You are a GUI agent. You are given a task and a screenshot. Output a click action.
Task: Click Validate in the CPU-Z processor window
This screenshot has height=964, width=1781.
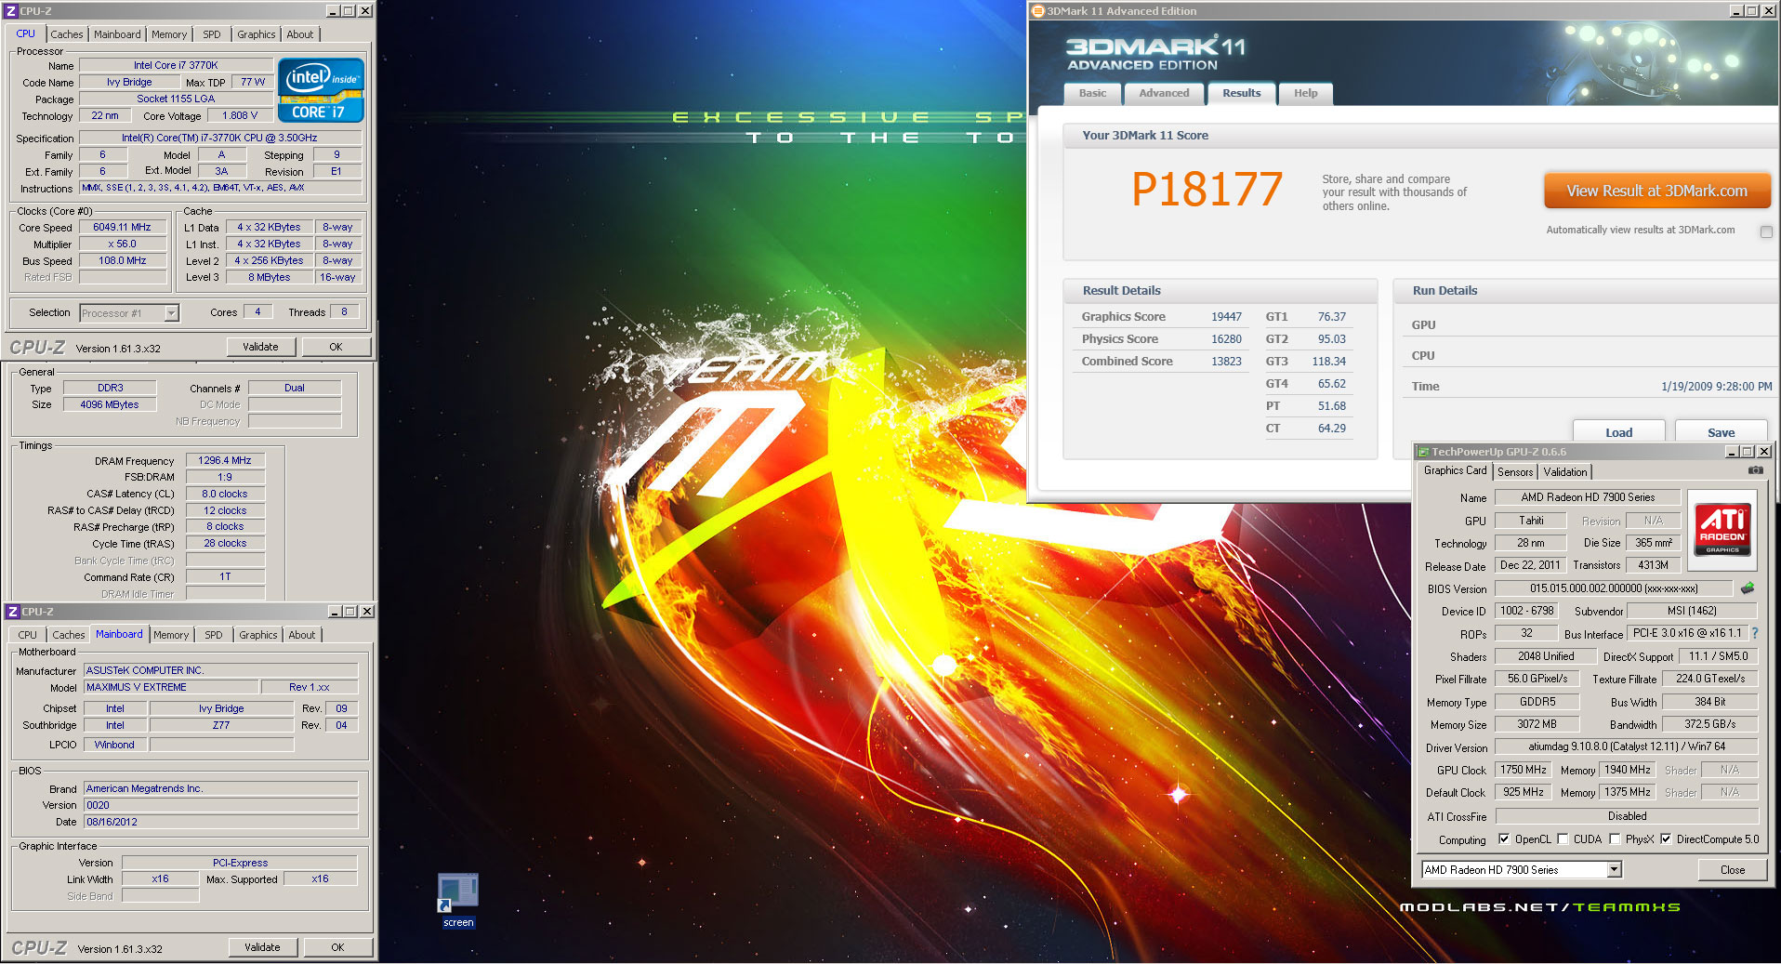point(260,347)
